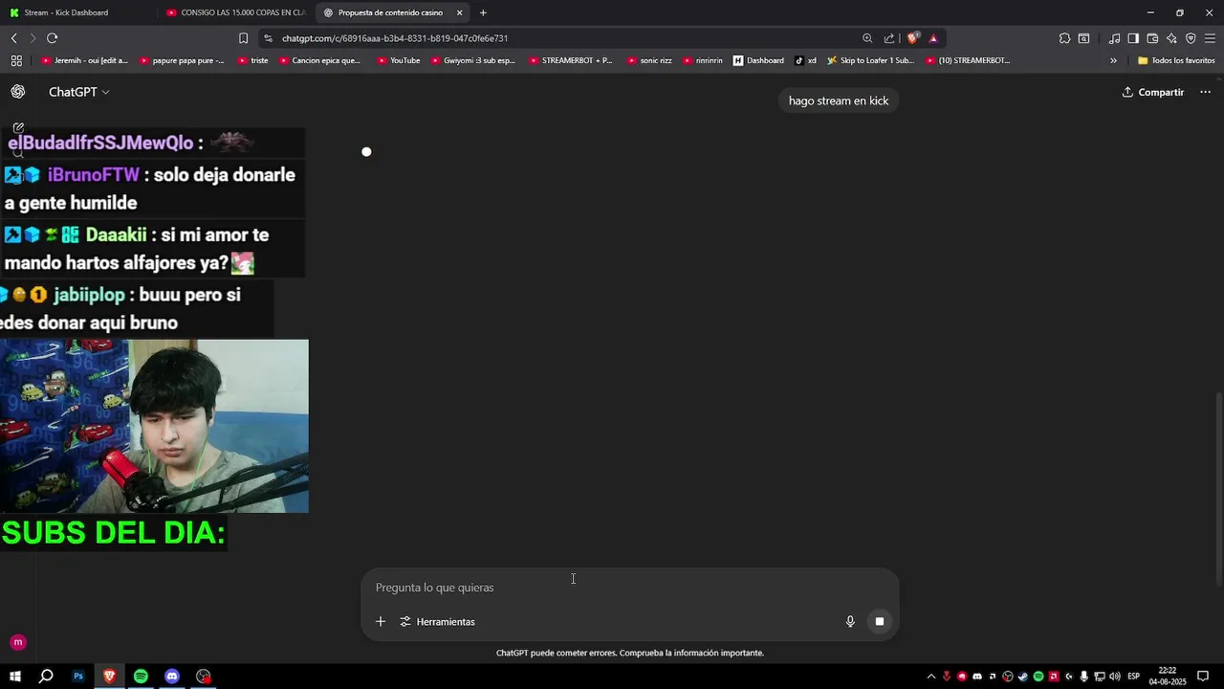Open the 'triste' bookmark
Viewport: 1224px width, 689px height.
(x=251, y=60)
